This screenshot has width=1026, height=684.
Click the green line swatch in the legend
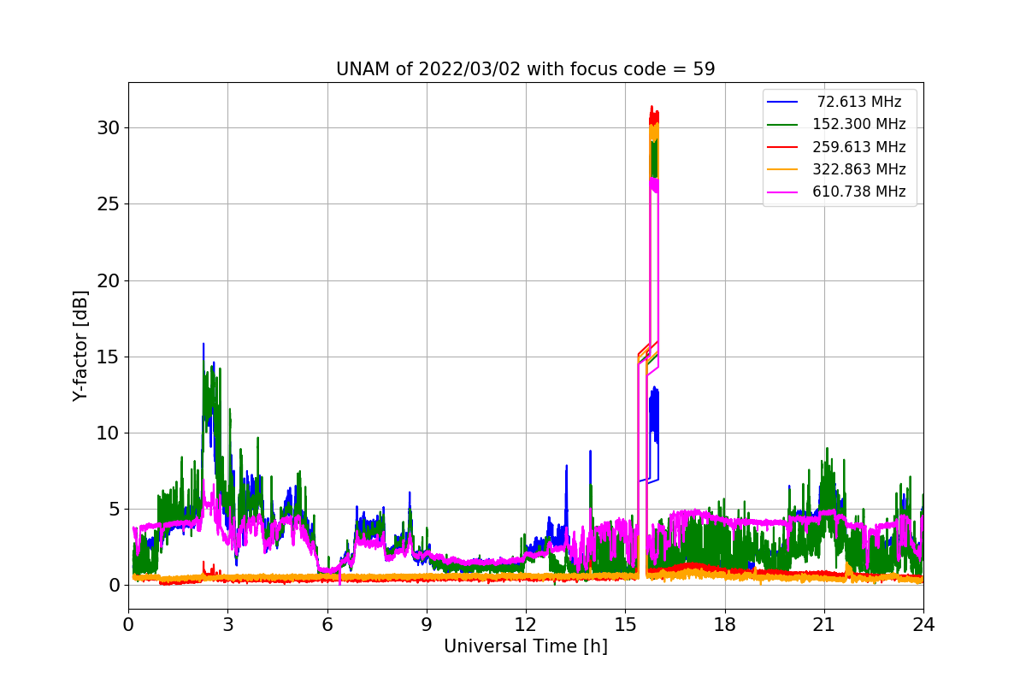pyautogui.click(x=782, y=124)
